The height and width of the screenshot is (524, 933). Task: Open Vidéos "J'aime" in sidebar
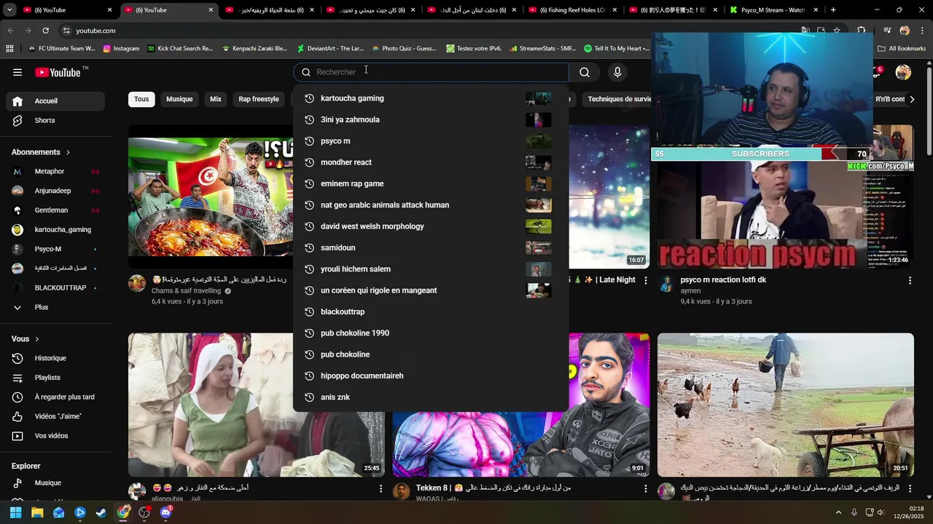click(x=55, y=416)
